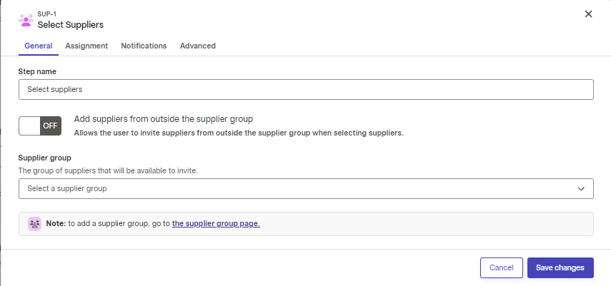Viewport: 611px width, 286px height.
Task: Go to the Notifications tab
Action: click(x=144, y=46)
